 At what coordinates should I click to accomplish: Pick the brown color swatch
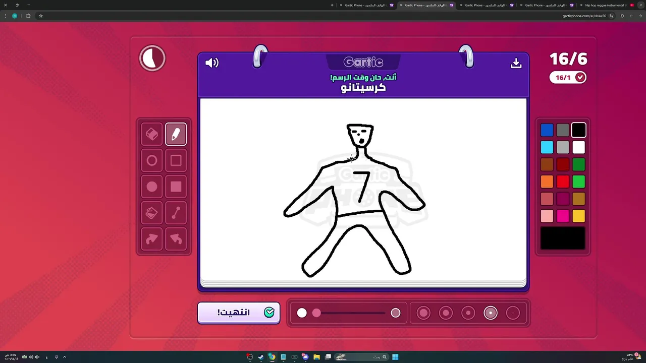tap(547, 164)
